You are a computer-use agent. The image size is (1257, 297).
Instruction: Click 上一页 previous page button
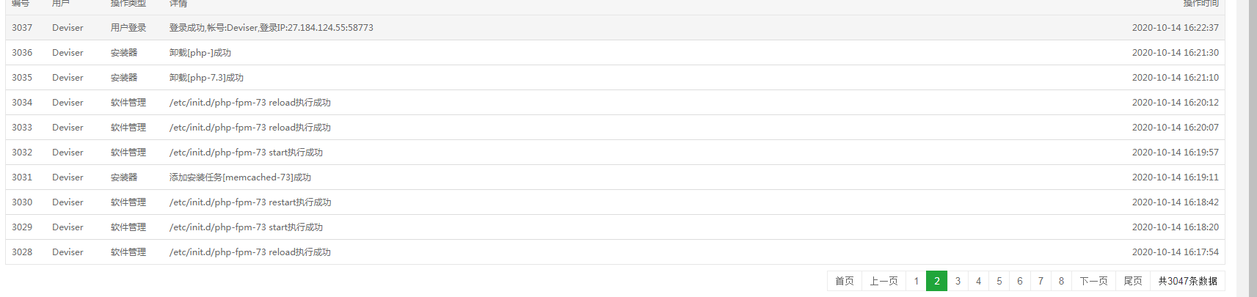(883, 281)
